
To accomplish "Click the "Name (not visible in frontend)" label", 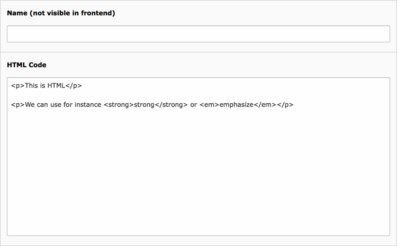I will point(61,13).
